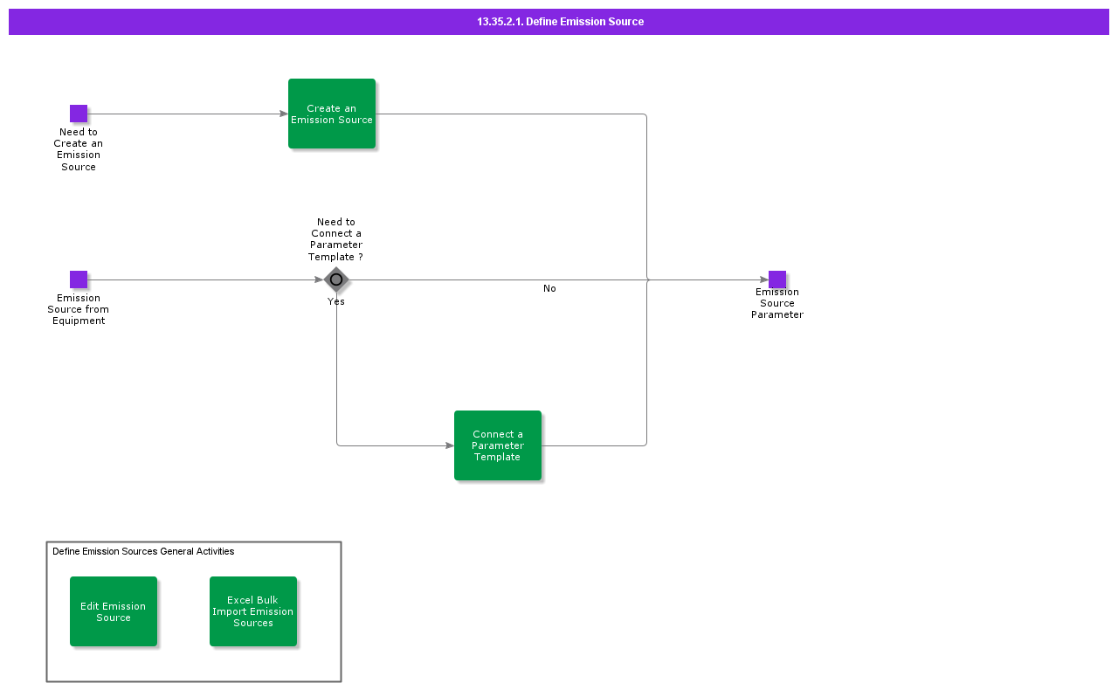Click 'Need to Create an Emission Source' text label
Screen dimensions: 1118x690
(x=79, y=149)
